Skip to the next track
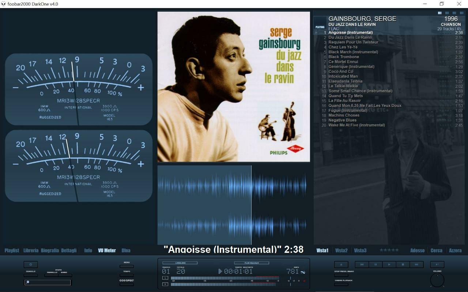468x292 pixels. pos(416,264)
